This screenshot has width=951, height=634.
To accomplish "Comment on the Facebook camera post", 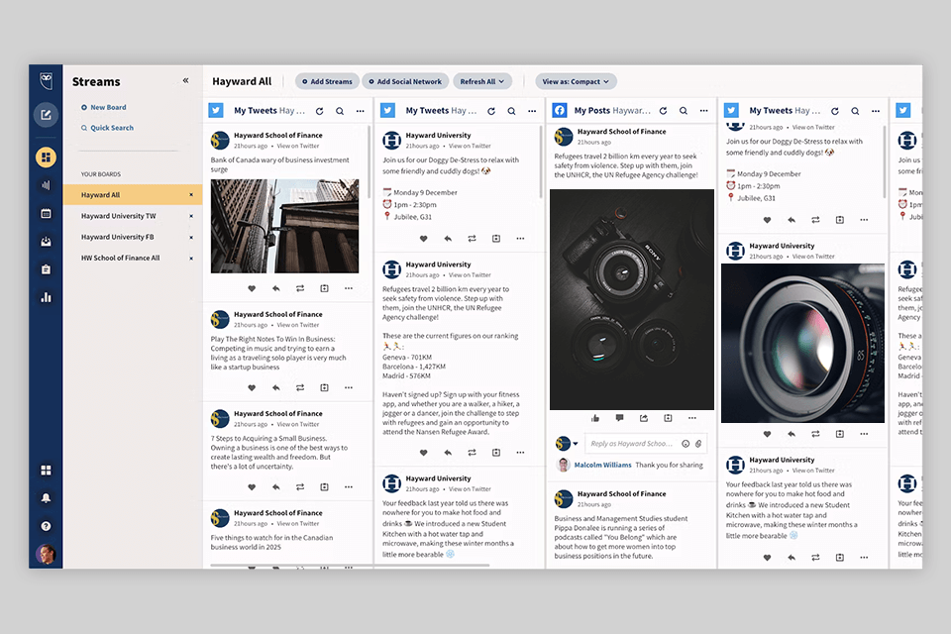I will [x=619, y=418].
